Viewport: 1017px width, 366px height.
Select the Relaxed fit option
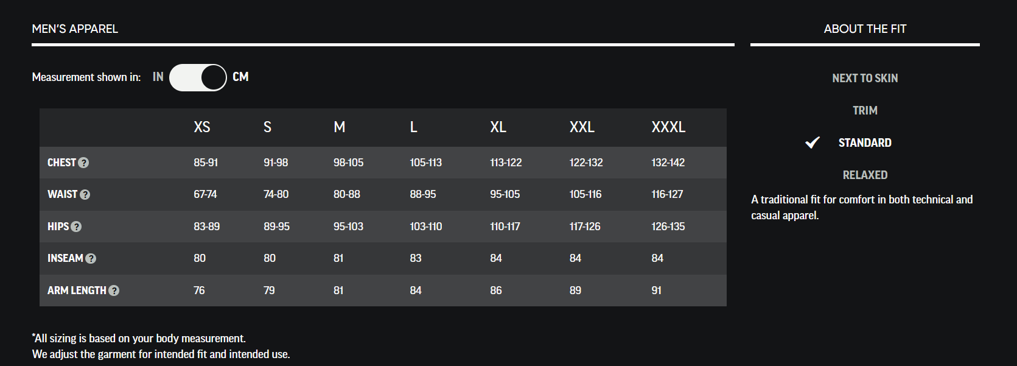865,175
